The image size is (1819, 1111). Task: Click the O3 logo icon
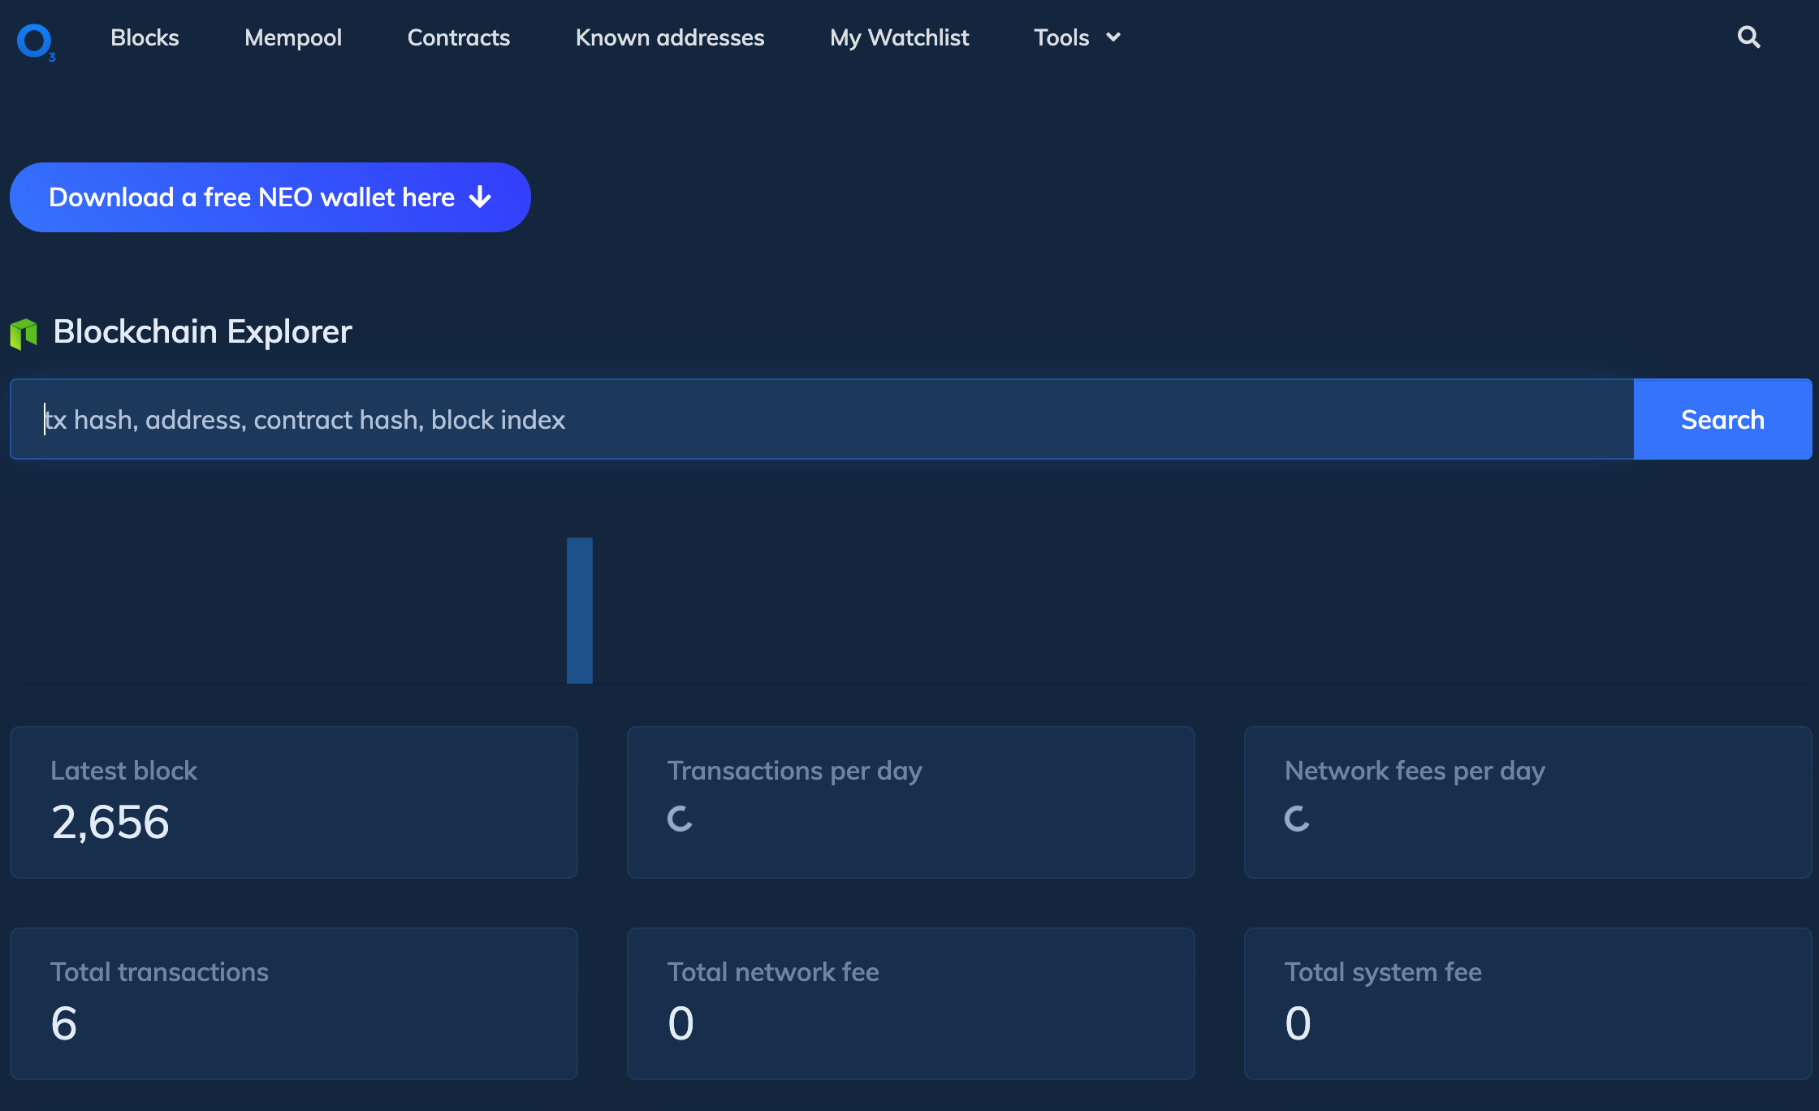35,41
